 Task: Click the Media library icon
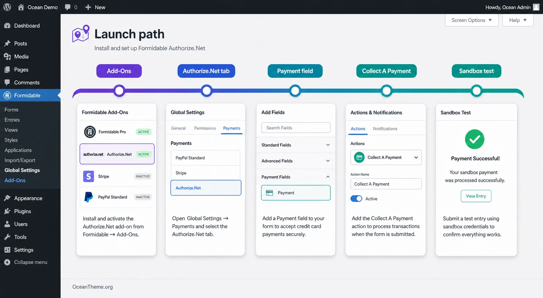click(7, 56)
